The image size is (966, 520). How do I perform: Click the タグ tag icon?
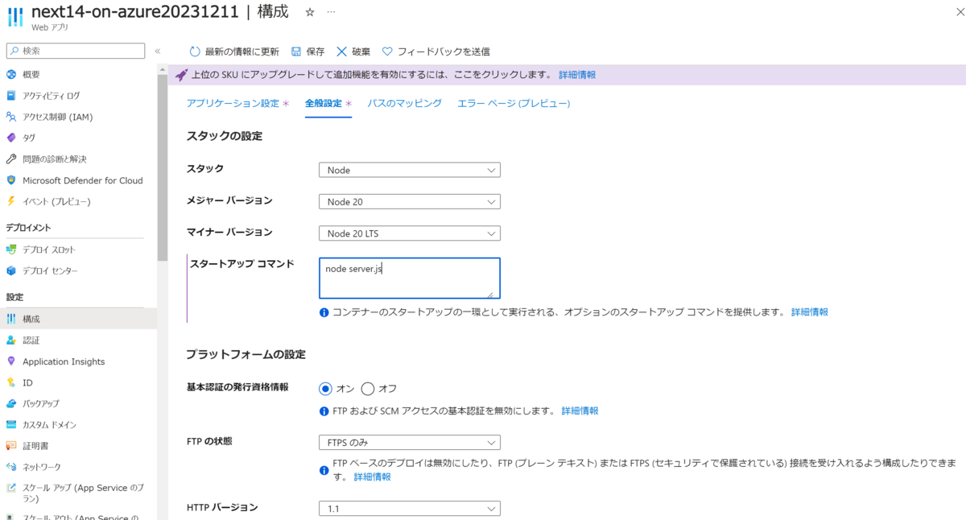tap(11, 138)
